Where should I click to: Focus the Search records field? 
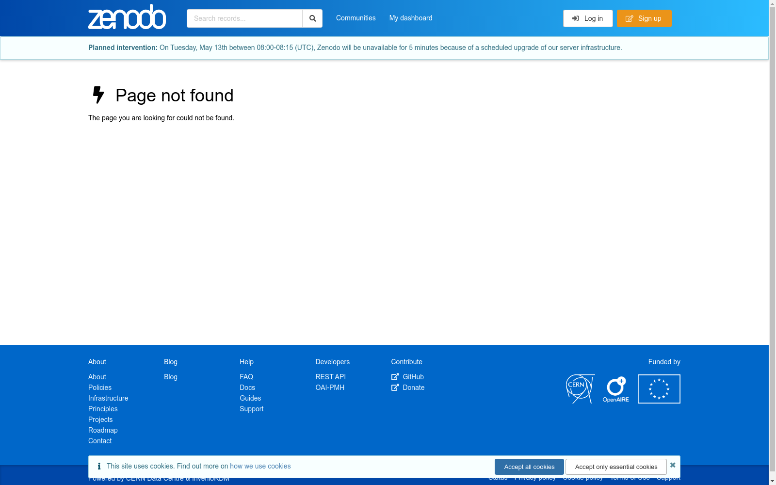[x=244, y=18]
